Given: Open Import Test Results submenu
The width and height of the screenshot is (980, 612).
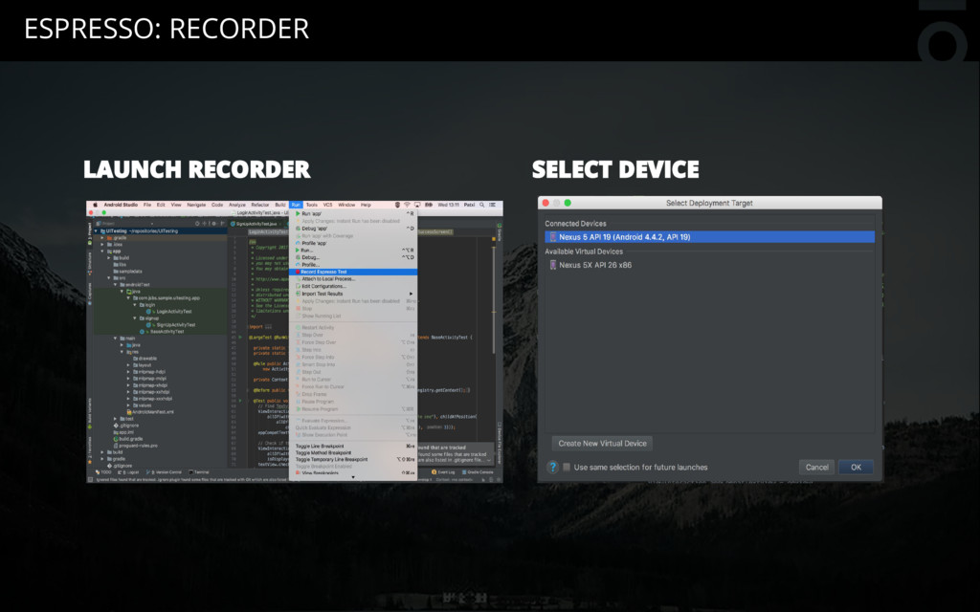Looking at the screenshot, I should [x=355, y=294].
